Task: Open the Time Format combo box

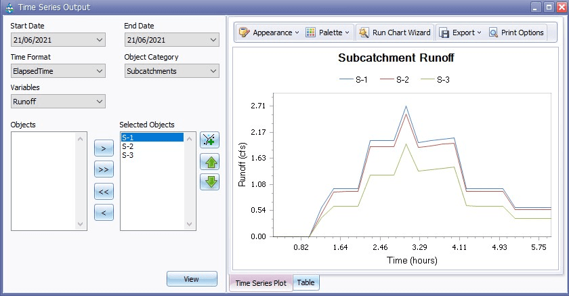Action: 100,71
